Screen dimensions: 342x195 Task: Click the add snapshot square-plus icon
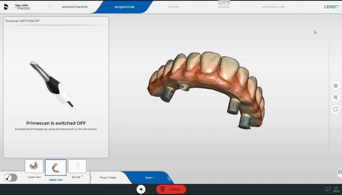pos(336,109)
